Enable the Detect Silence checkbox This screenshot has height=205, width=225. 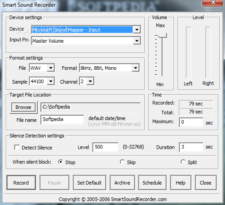17,148
